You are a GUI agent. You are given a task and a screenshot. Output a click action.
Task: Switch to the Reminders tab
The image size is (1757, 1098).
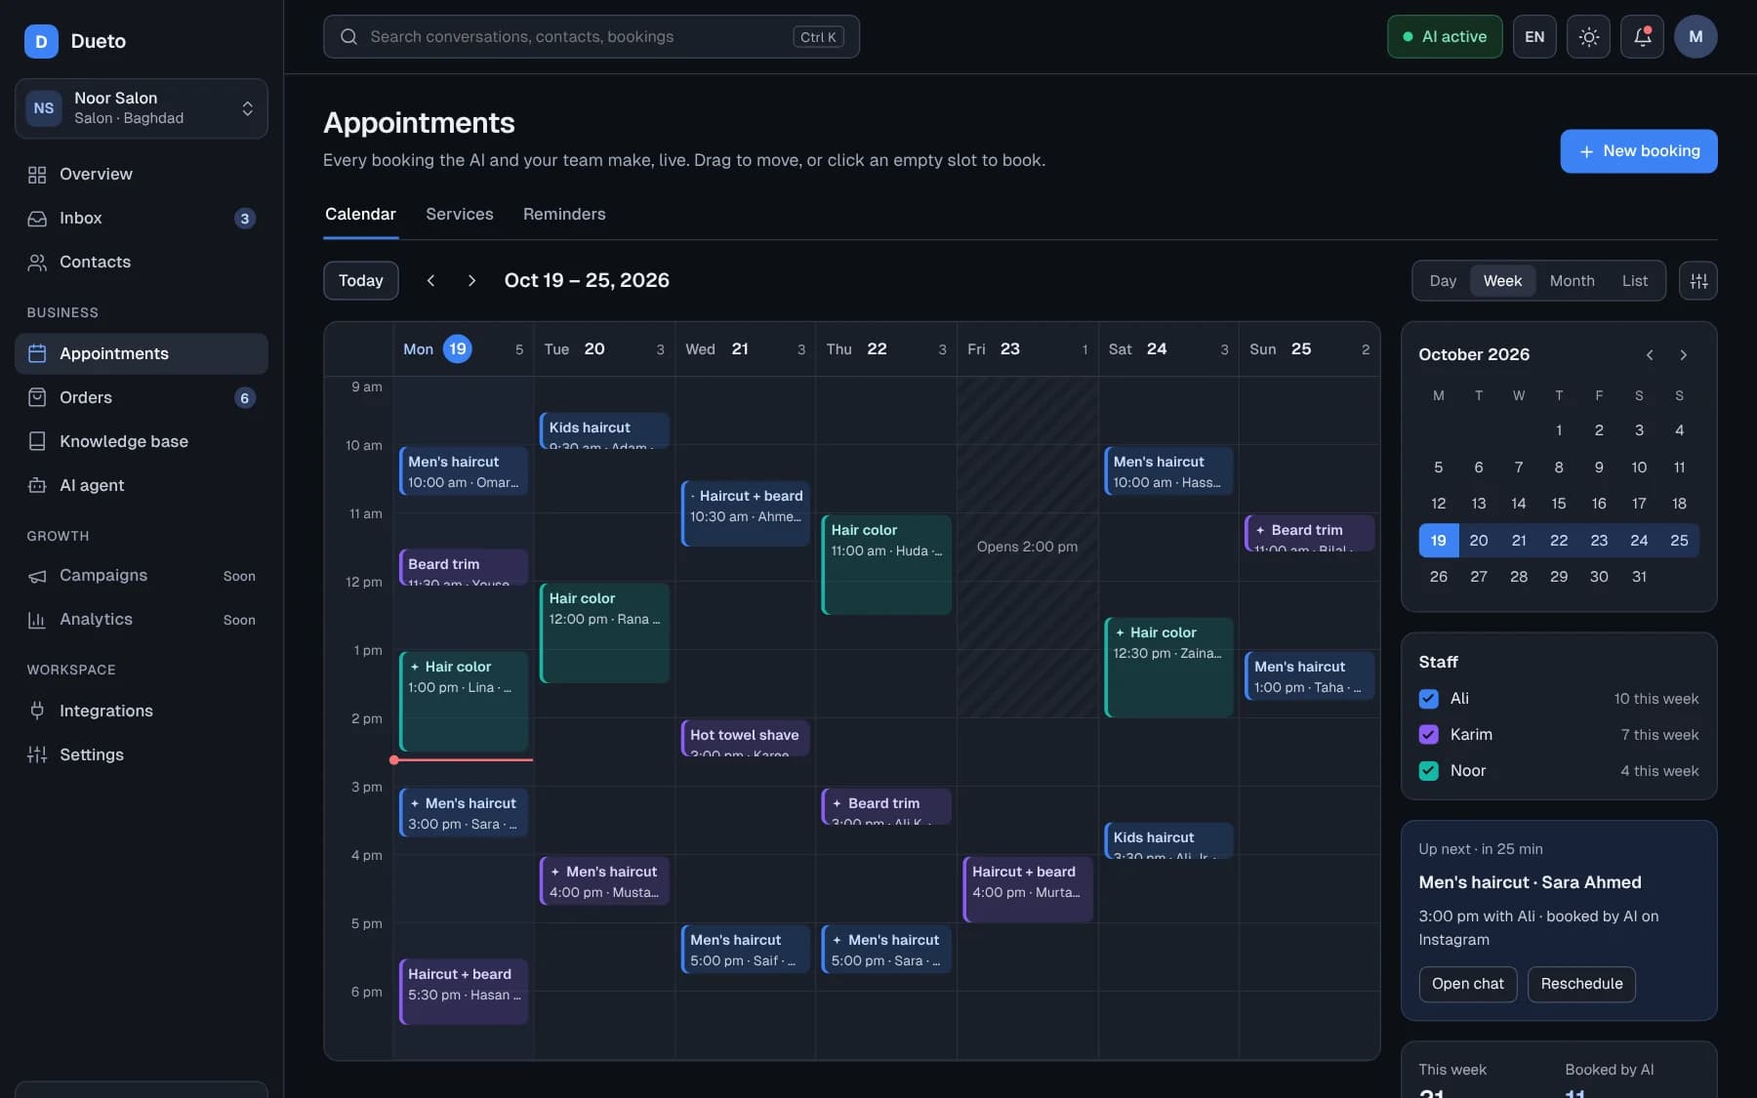(564, 215)
